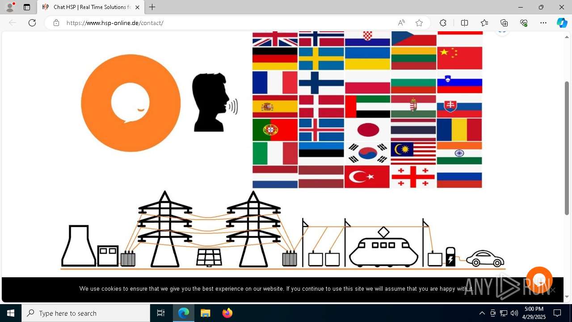This screenshot has width=572, height=322.
Task: Select the Malaysian flag
Action: tap(413, 153)
